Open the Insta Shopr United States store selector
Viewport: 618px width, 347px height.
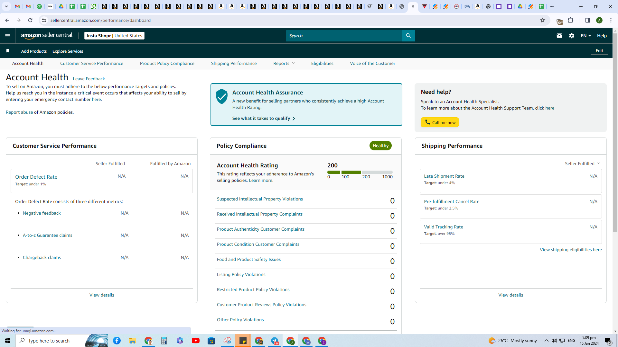(114, 36)
